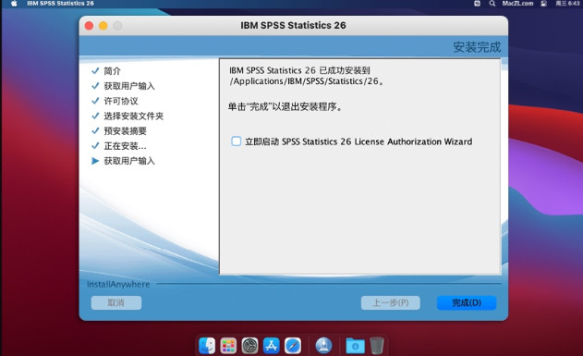
Task: Minimize the installer window with yellow button
Action: 103,25
